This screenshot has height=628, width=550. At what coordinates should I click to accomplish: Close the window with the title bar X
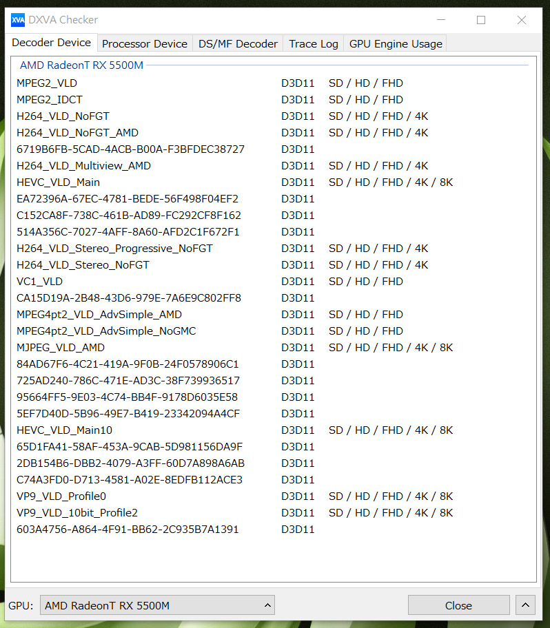pyautogui.click(x=522, y=19)
